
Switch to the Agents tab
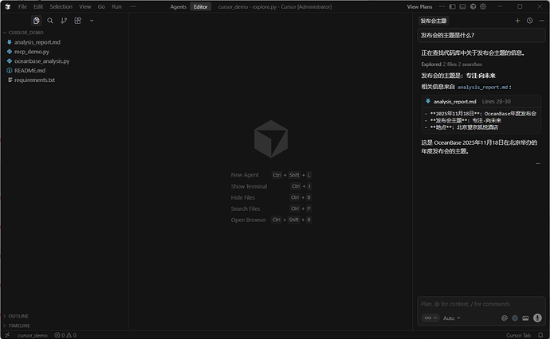click(x=178, y=6)
